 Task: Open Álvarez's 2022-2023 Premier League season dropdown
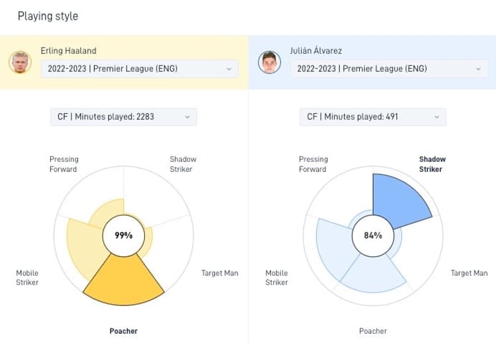point(389,69)
